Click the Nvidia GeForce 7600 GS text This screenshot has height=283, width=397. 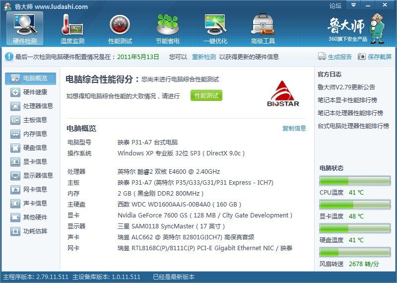point(205,215)
